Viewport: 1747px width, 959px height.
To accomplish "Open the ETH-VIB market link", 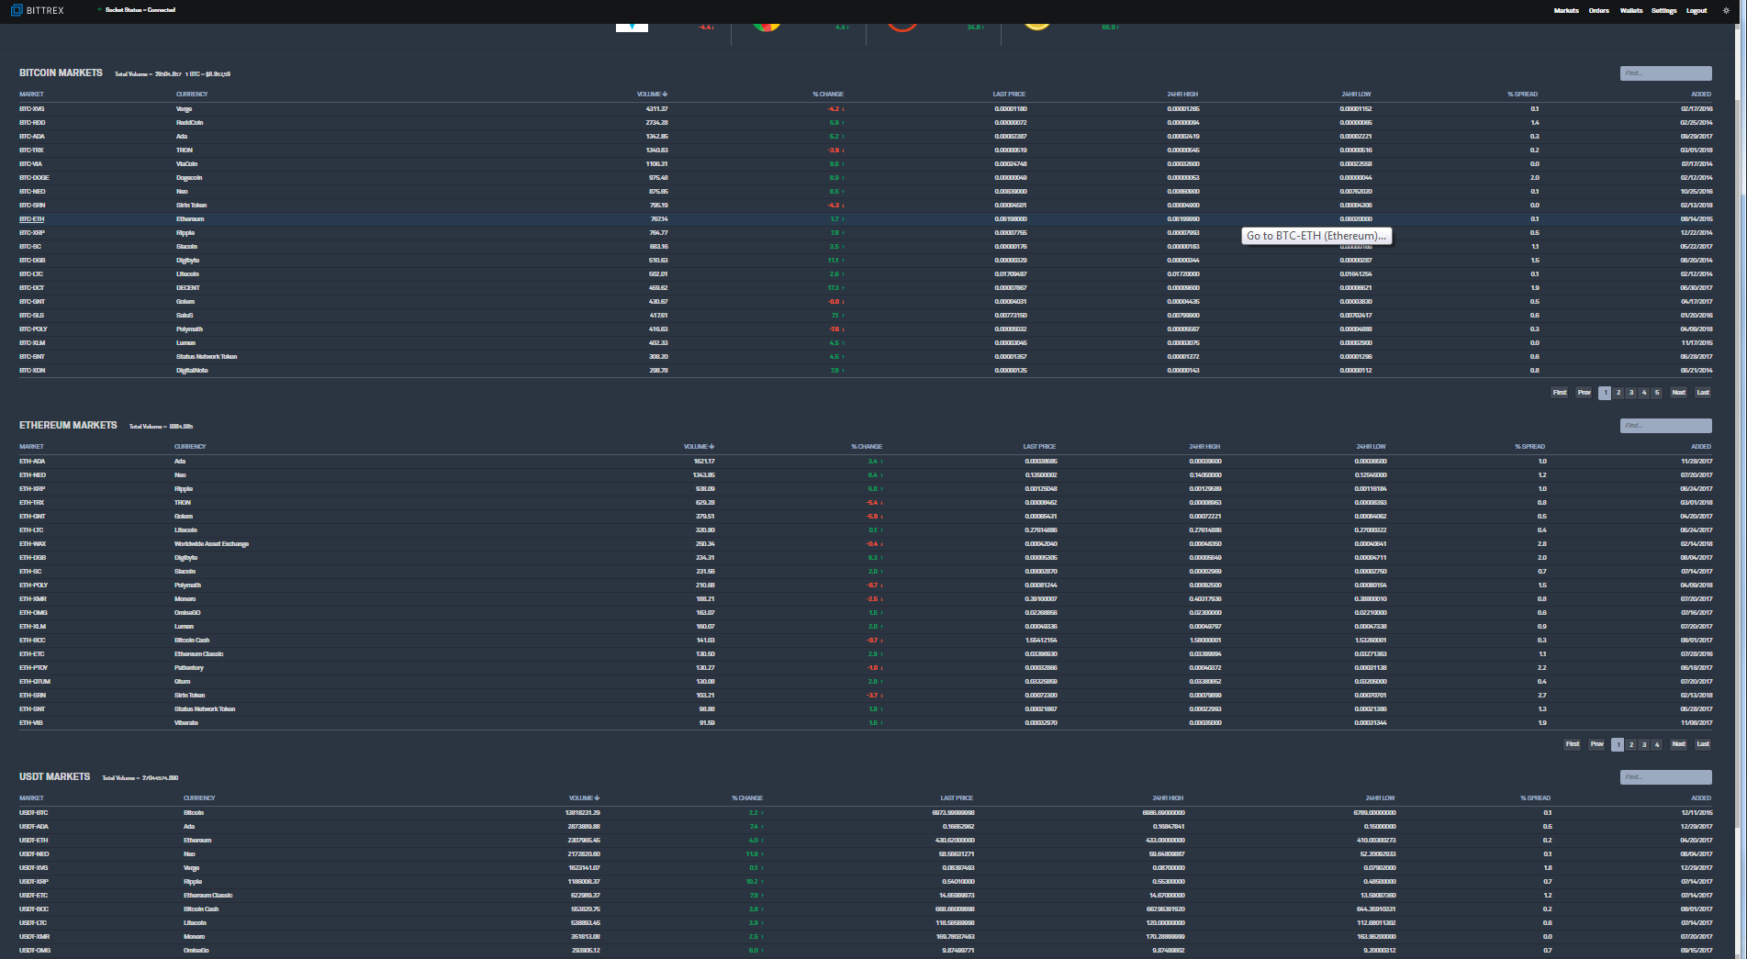I will tap(31, 723).
